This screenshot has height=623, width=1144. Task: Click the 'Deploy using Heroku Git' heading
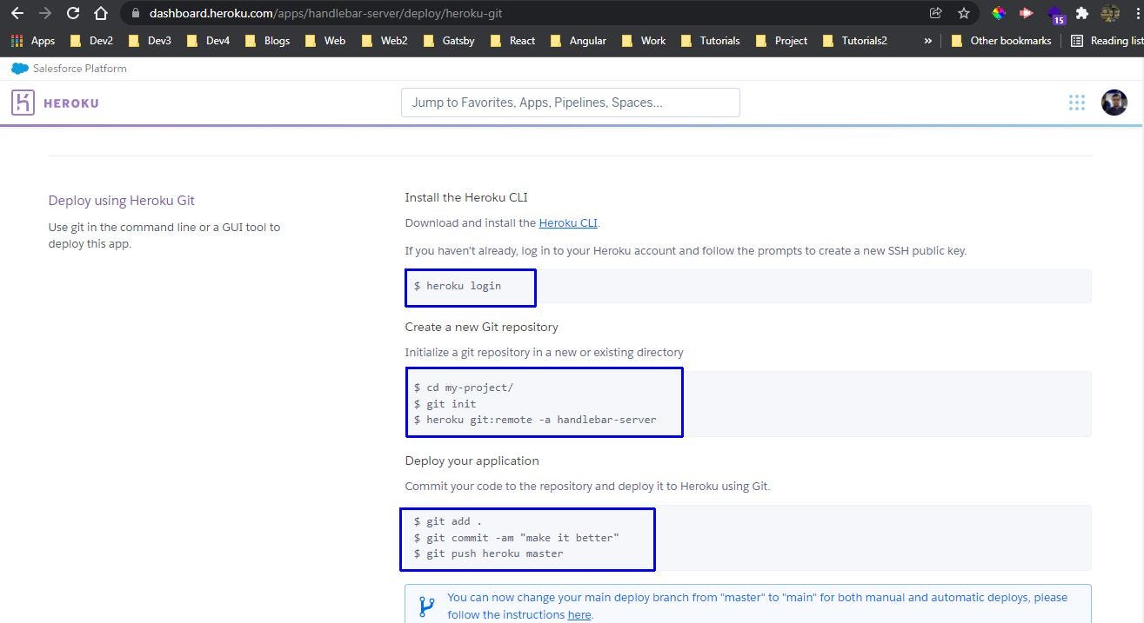(122, 201)
